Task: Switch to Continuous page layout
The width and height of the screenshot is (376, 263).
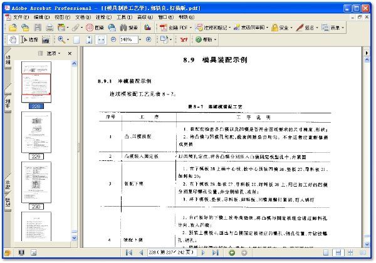Action: click(338, 252)
